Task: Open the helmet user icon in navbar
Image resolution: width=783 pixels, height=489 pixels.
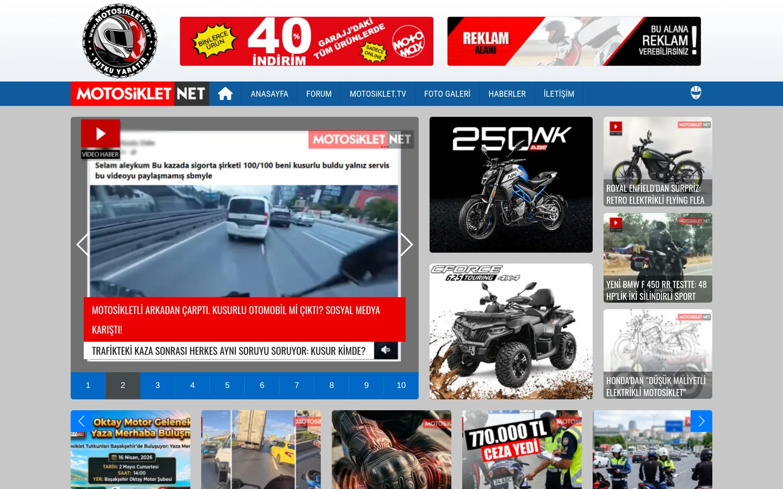Action: [695, 93]
